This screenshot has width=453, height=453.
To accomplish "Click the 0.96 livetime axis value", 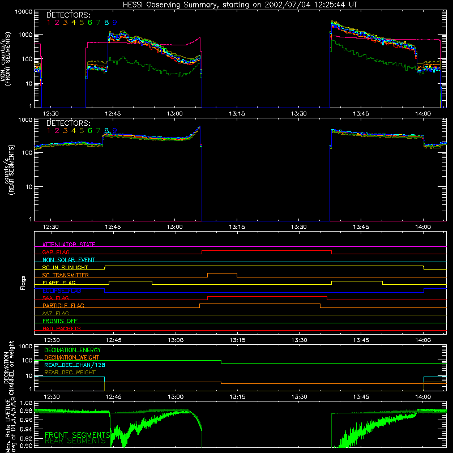I will [x=26, y=420].
